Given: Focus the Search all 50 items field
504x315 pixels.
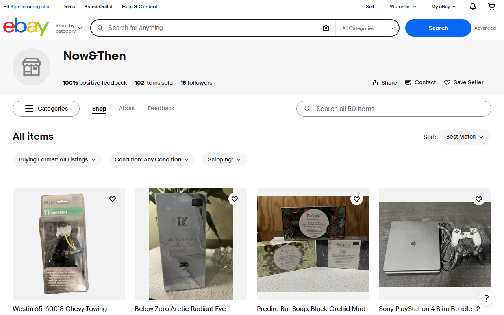Looking at the screenshot, I should [x=394, y=109].
